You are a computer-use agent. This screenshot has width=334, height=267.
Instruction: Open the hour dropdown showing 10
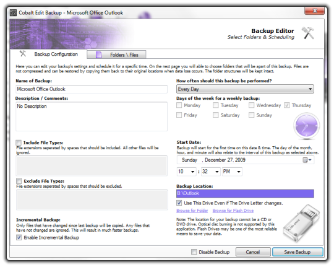(187, 172)
